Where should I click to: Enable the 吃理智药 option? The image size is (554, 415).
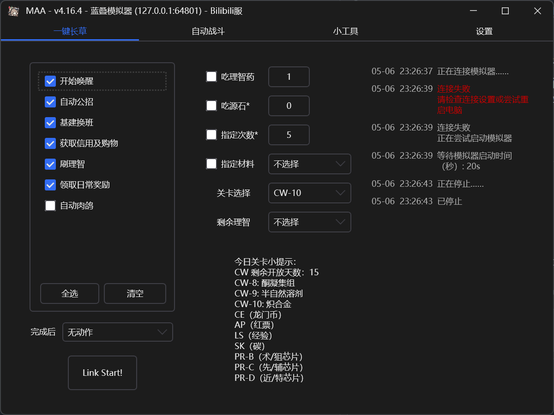[211, 77]
